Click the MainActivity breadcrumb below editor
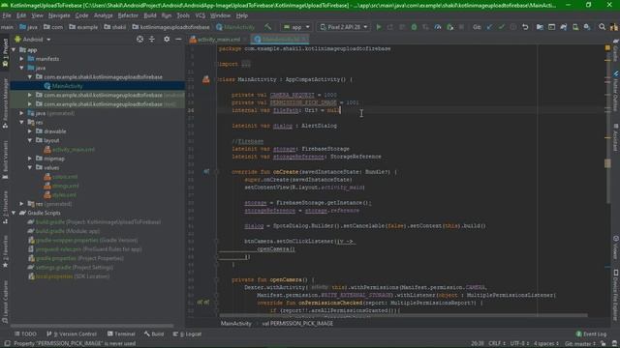Viewport: 620px width, 348px height. click(236, 324)
